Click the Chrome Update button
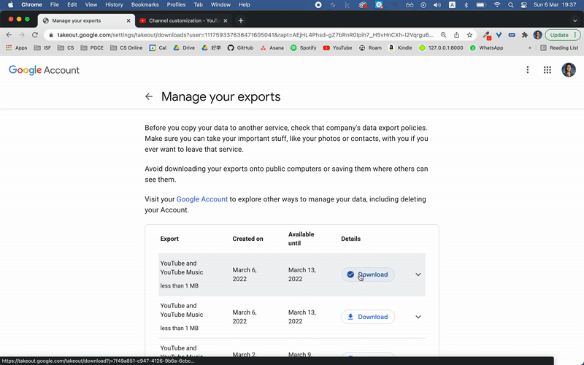The width and height of the screenshot is (584, 365). [560, 34]
